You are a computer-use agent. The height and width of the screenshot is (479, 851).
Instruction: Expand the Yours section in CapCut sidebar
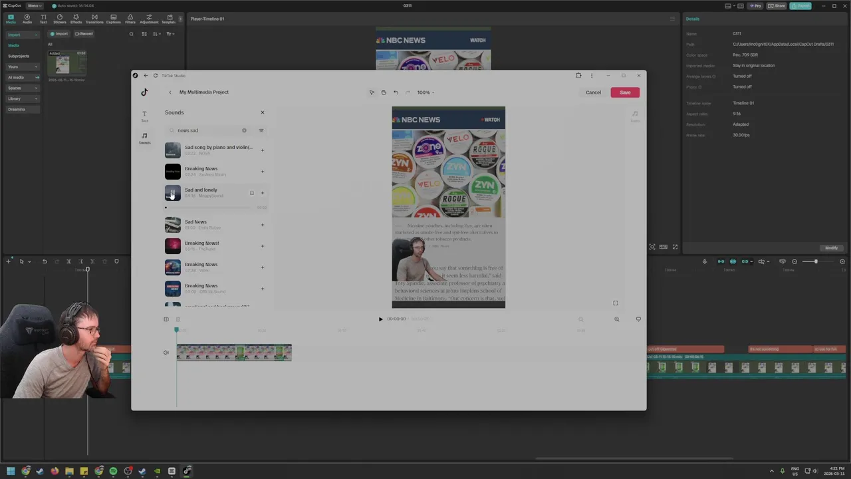pos(23,67)
